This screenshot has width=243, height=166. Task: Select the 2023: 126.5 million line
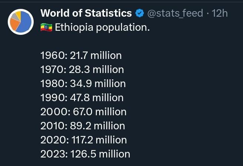(85, 154)
